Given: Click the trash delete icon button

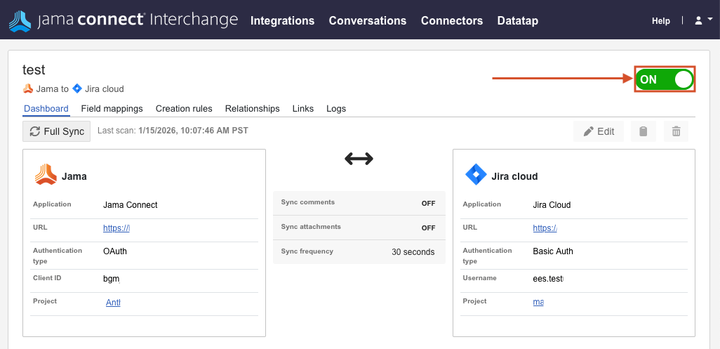Looking at the screenshot, I should pos(676,131).
